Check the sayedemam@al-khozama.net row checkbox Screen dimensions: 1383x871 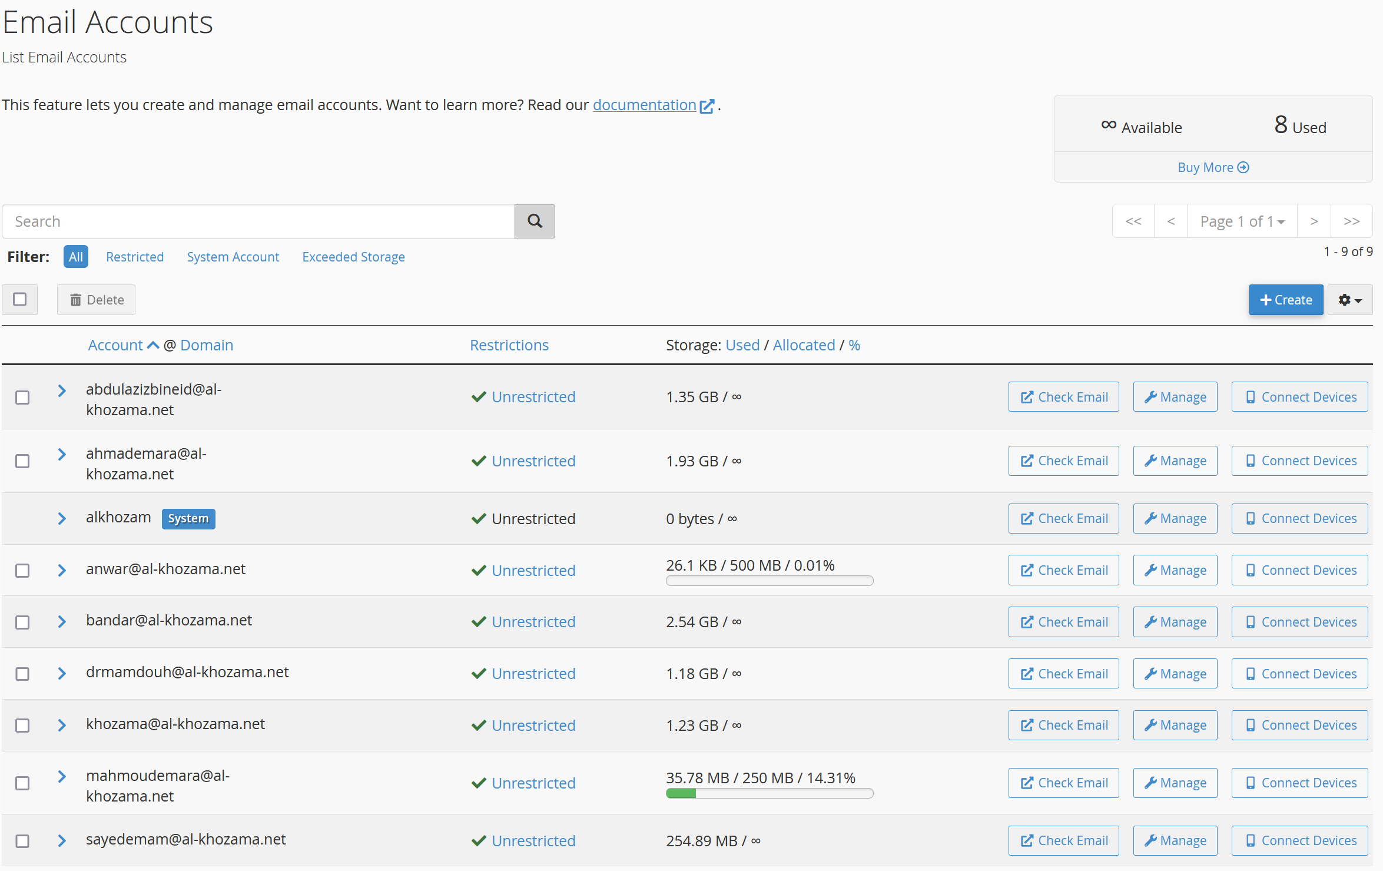(x=22, y=841)
